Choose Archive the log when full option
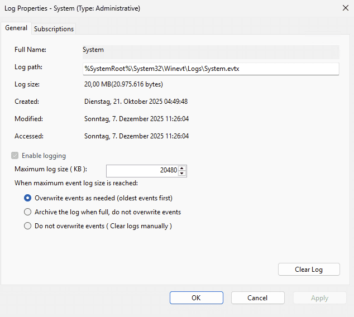 tap(28, 212)
